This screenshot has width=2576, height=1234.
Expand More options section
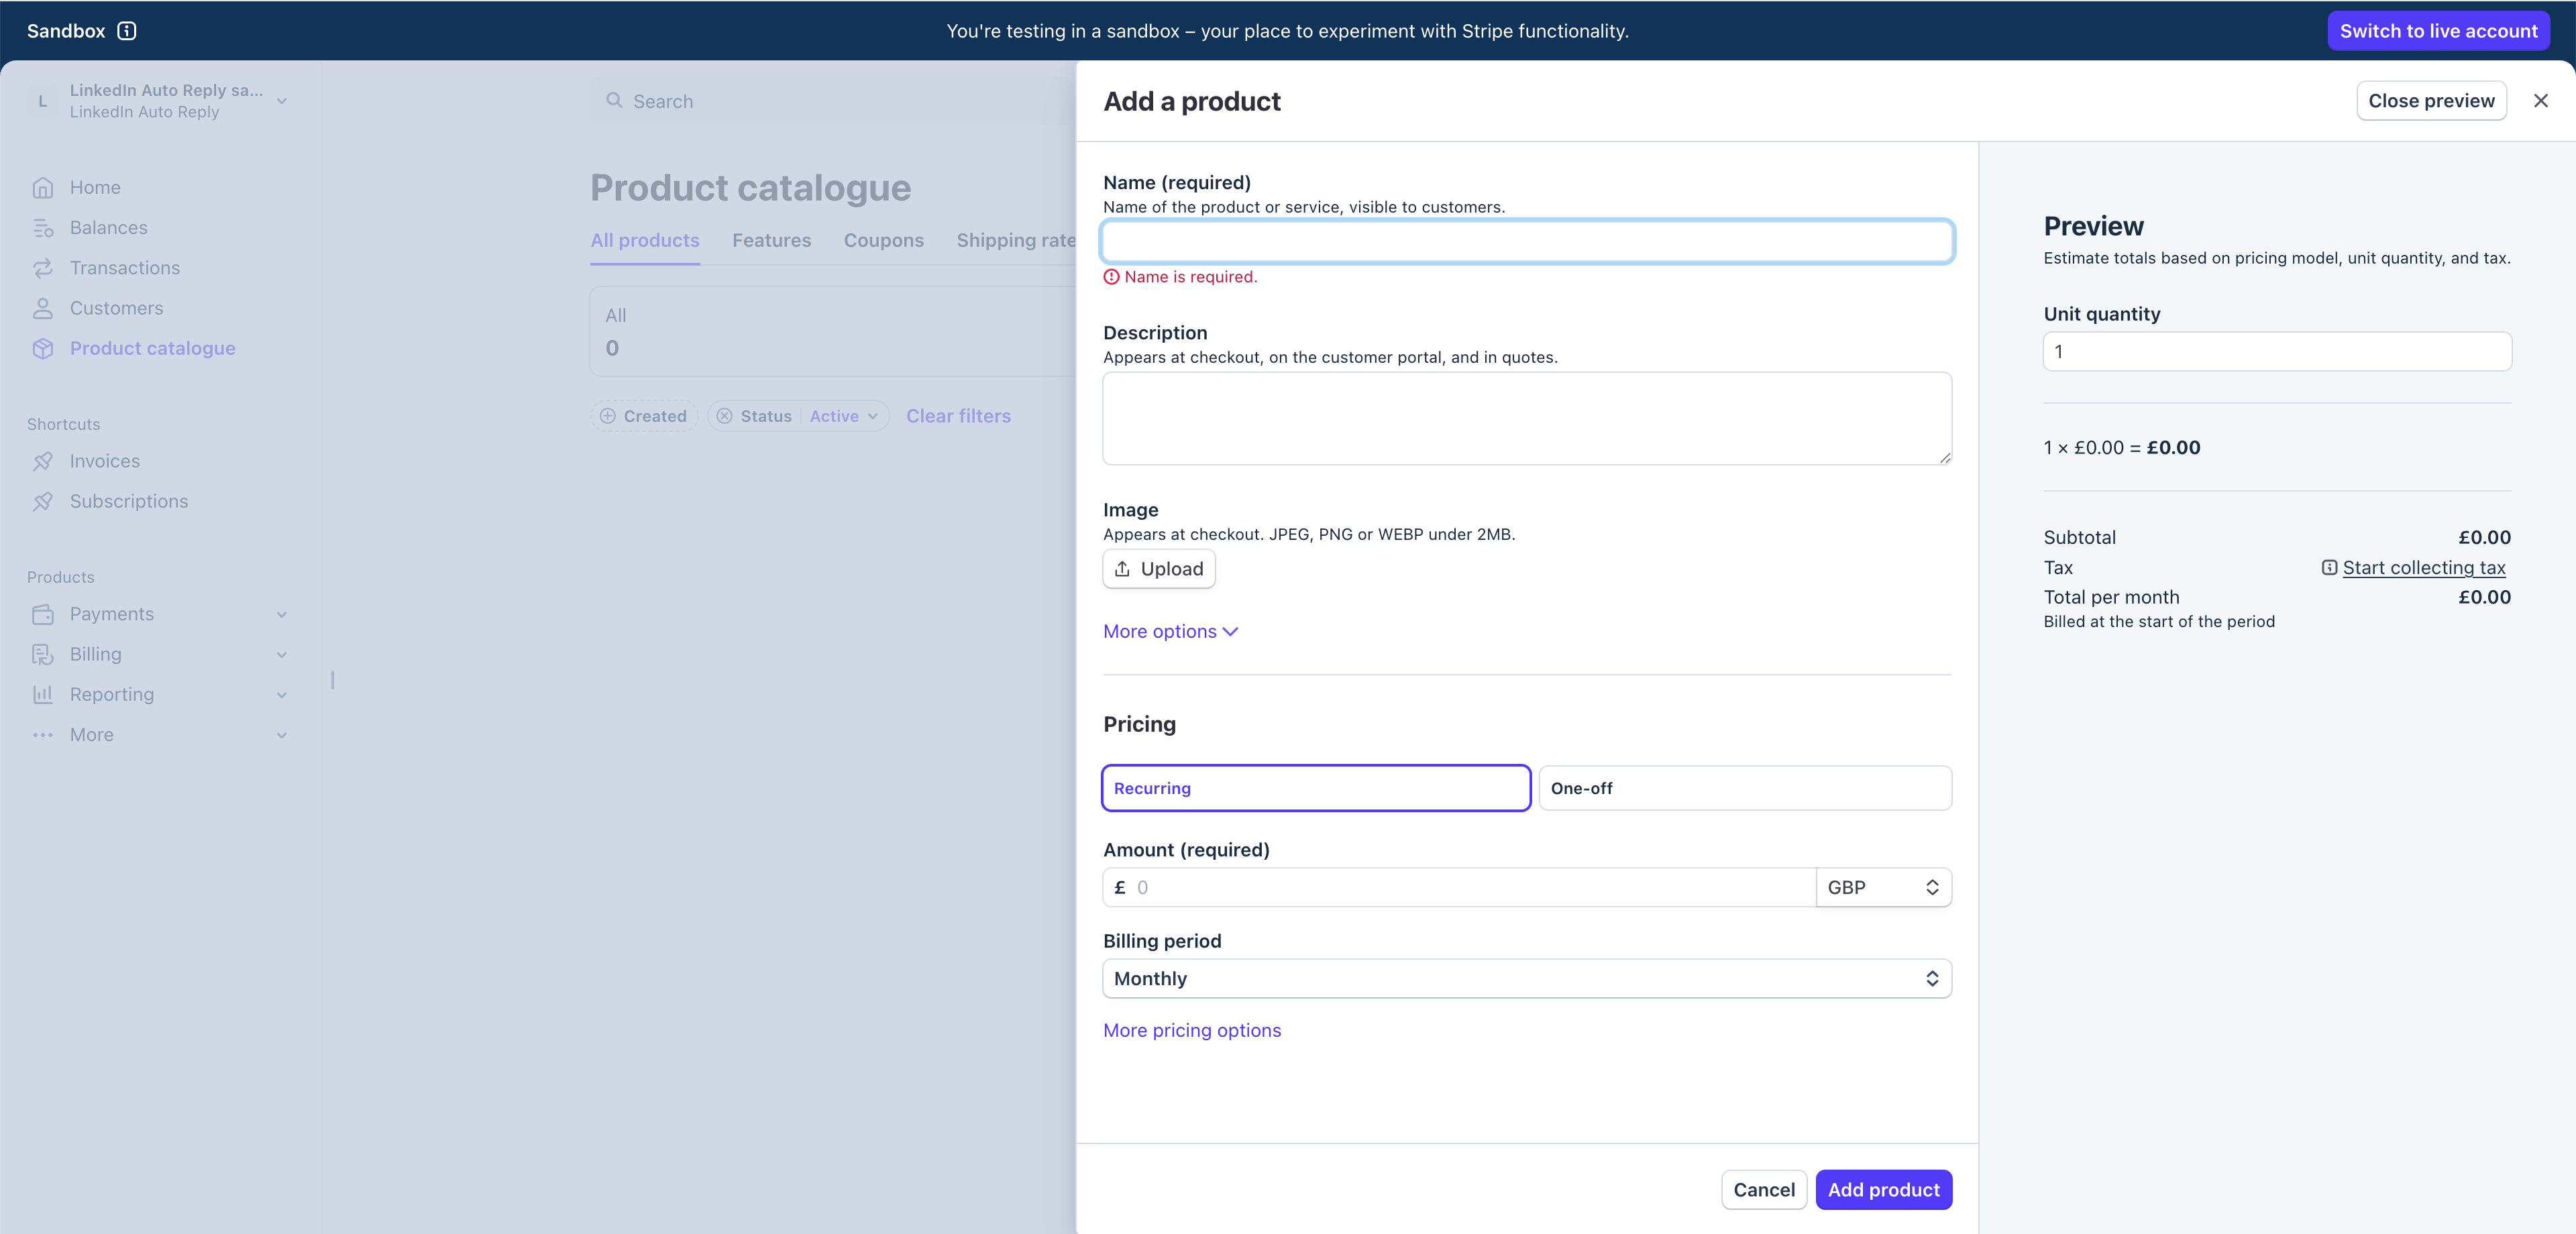pyautogui.click(x=1170, y=631)
